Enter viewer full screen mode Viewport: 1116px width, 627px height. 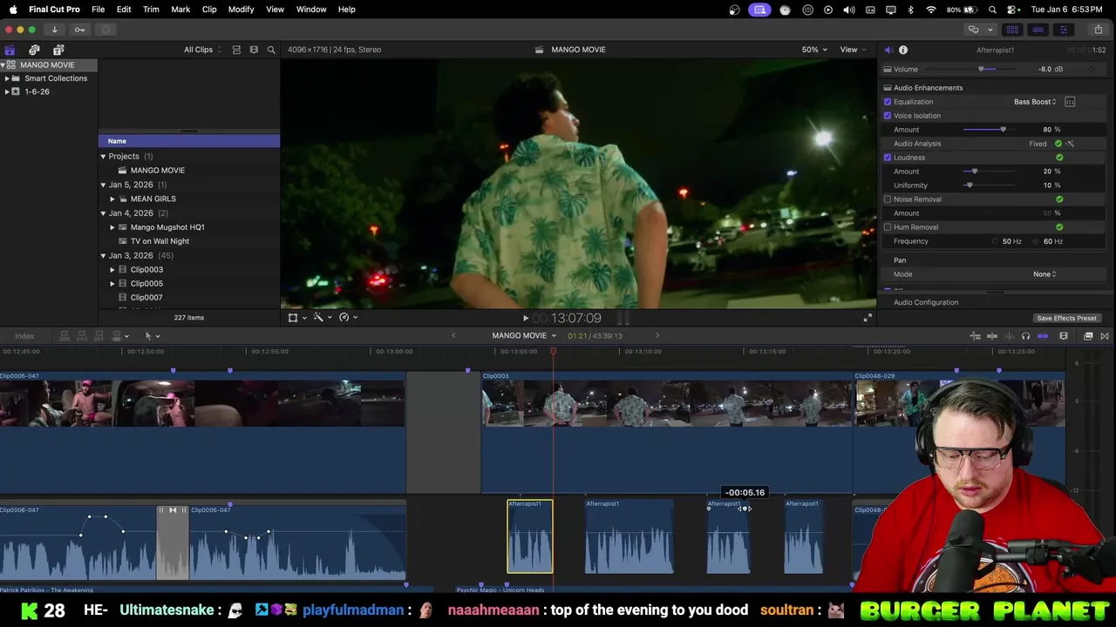pos(868,318)
